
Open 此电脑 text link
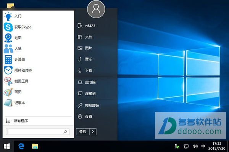tap(90, 82)
